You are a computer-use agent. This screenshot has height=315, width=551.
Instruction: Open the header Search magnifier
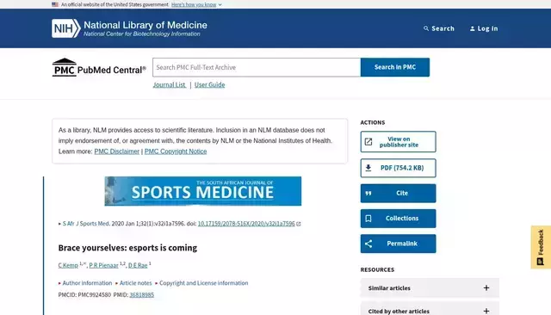[x=426, y=28]
